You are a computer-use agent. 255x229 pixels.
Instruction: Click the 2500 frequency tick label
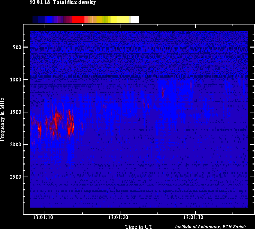16,177
